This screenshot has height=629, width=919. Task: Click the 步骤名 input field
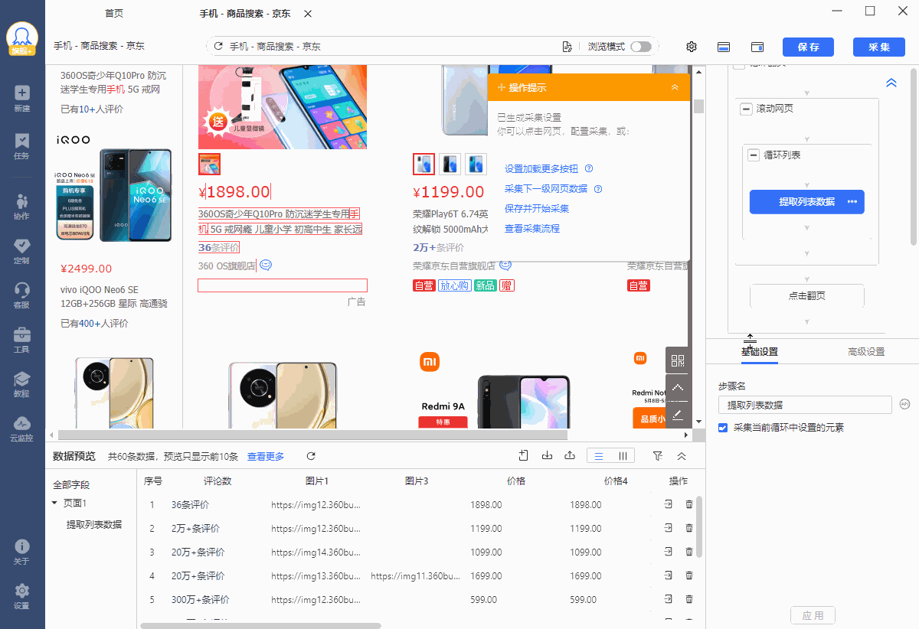(805, 405)
